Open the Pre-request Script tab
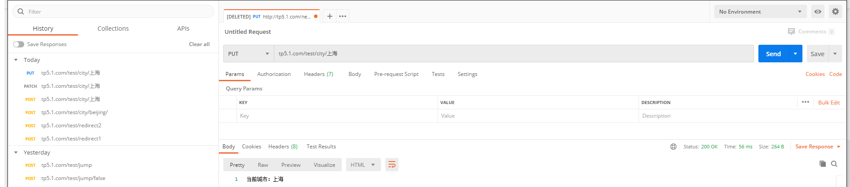The height and width of the screenshot is (187, 850). click(396, 74)
